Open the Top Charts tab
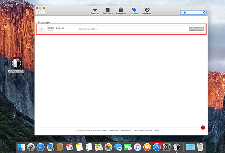225x153 pixels. (108, 11)
